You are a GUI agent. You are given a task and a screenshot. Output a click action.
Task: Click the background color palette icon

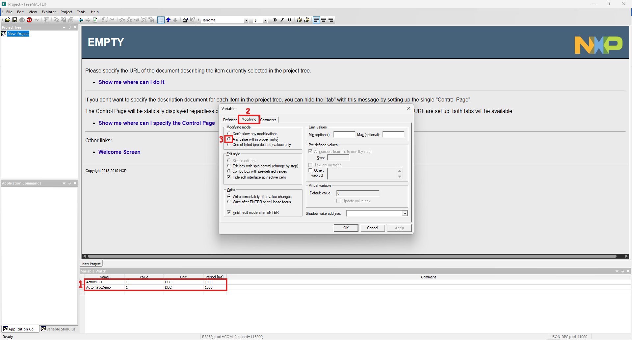pyautogui.click(x=306, y=20)
